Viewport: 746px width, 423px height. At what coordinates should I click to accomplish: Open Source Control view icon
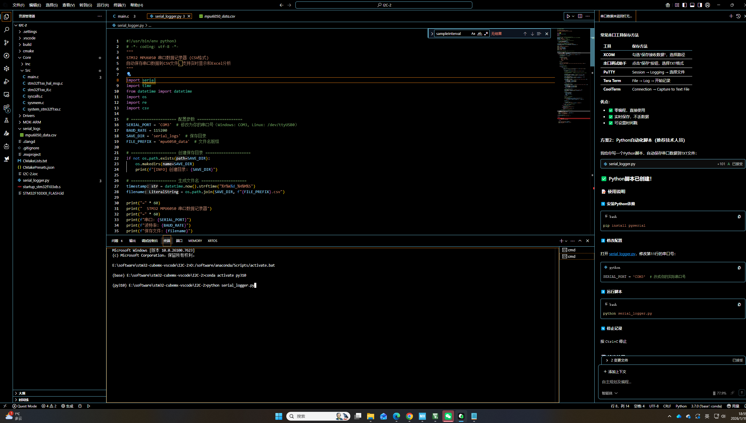(6, 43)
